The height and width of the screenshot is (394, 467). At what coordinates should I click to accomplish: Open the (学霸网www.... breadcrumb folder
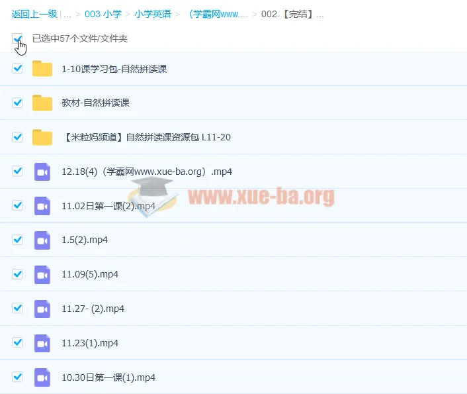(x=218, y=14)
